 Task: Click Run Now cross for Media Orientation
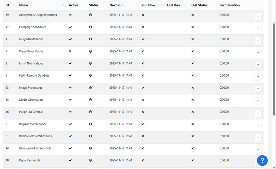pos(143,100)
